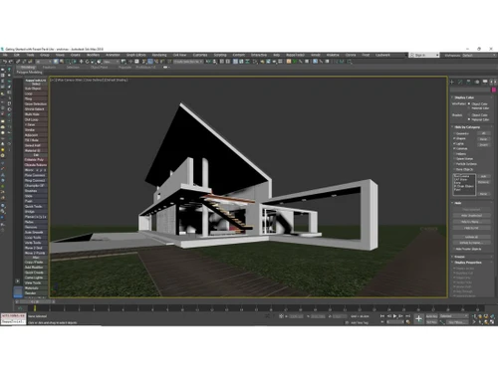Click the viewport label at viewport corner
The width and height of the screenshot is (498, 373).
coord(89,80)
